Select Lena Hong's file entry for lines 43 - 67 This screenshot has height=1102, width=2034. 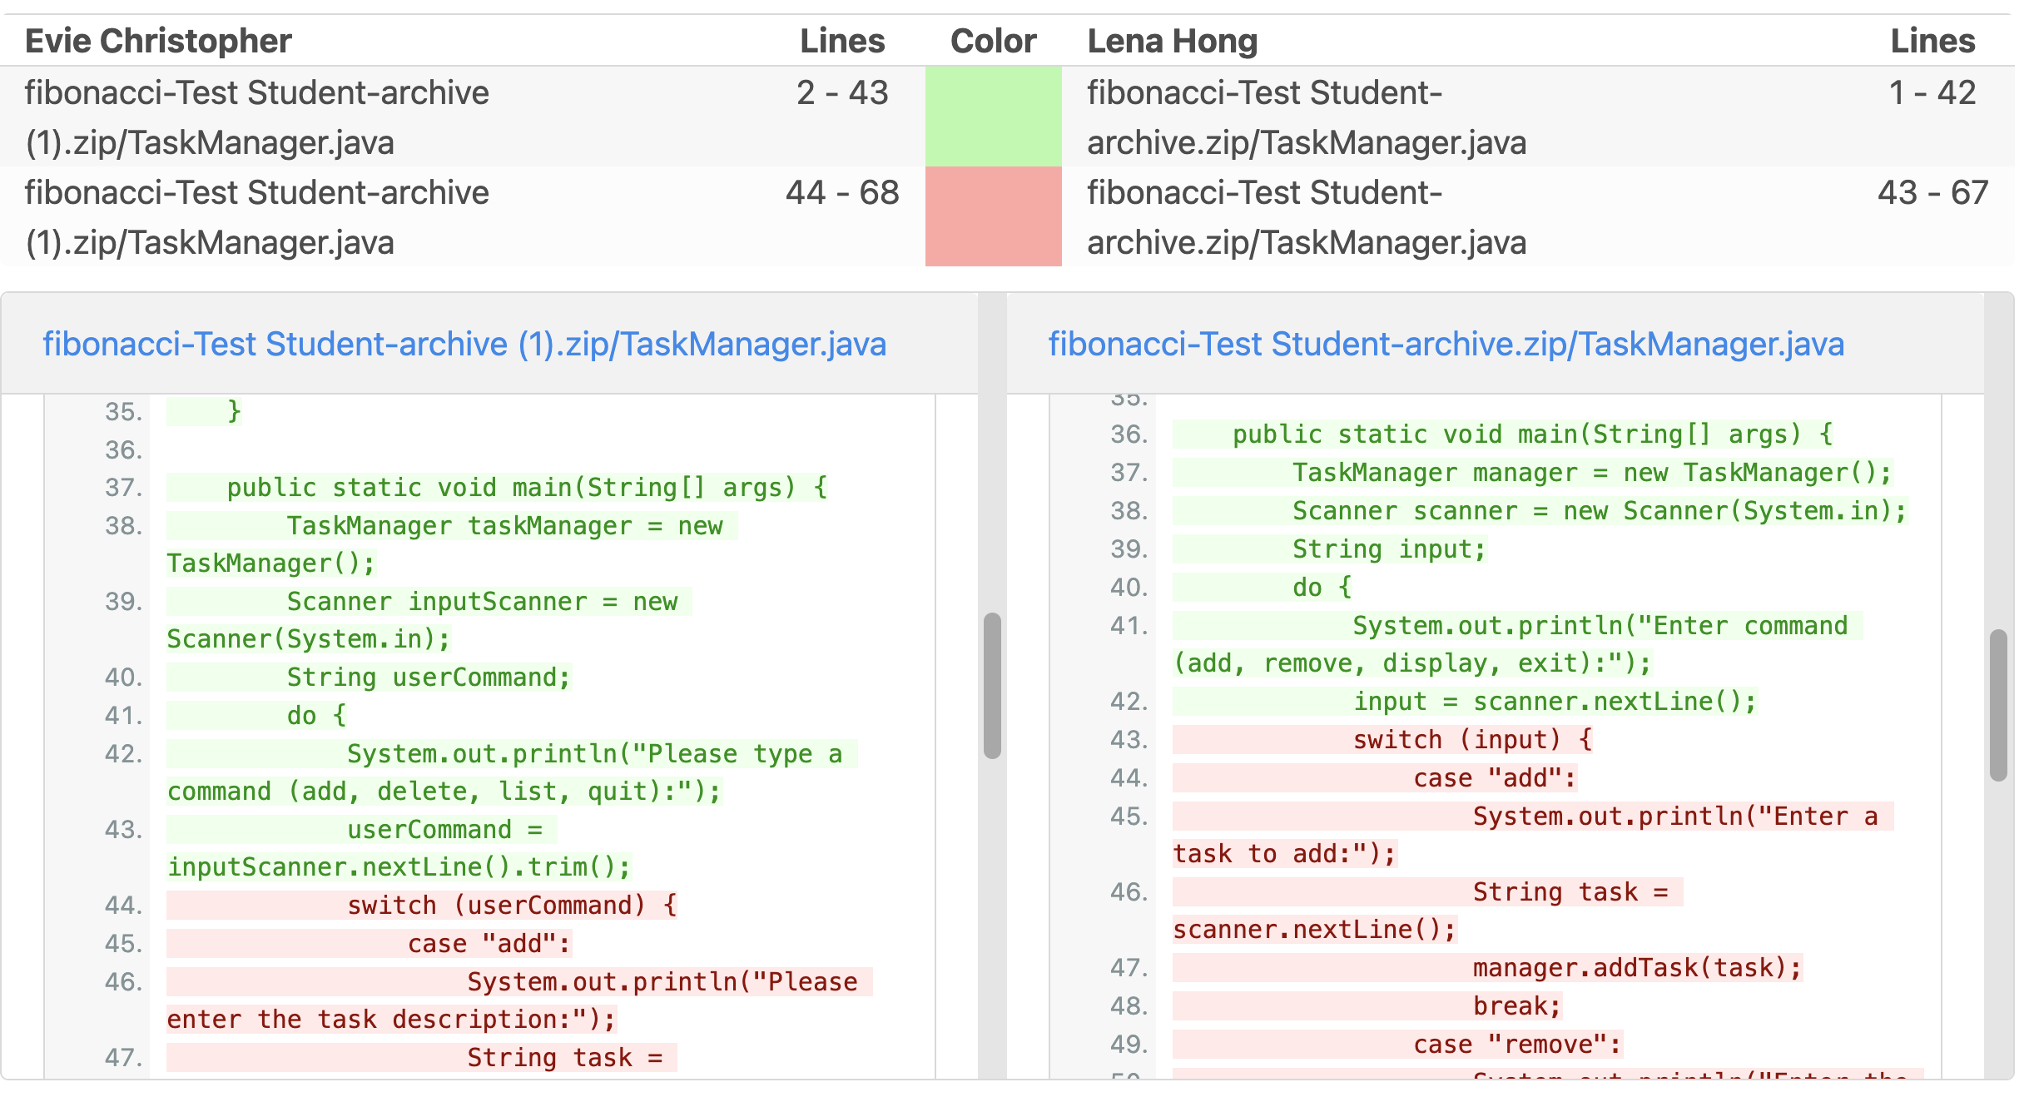[1307, 217]
